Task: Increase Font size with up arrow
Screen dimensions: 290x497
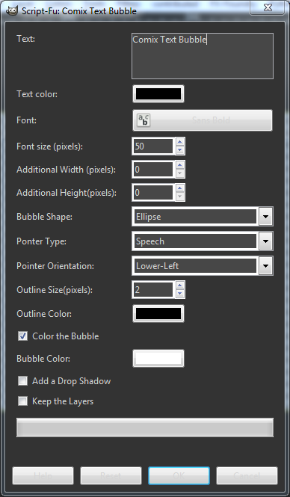Action: click(x=179, y=142)
